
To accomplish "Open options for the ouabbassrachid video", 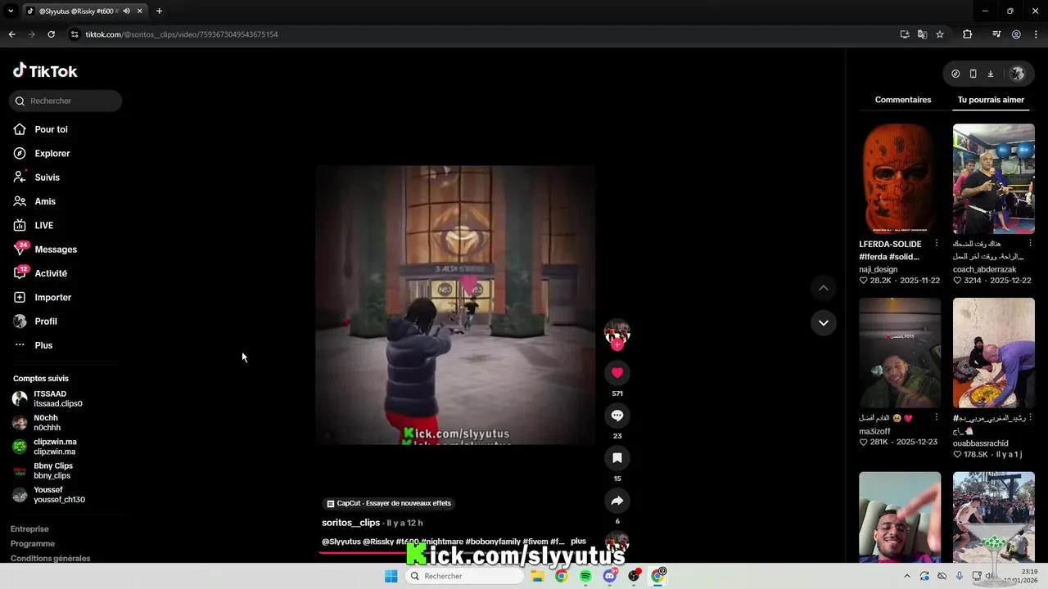I will point(1030,417).
